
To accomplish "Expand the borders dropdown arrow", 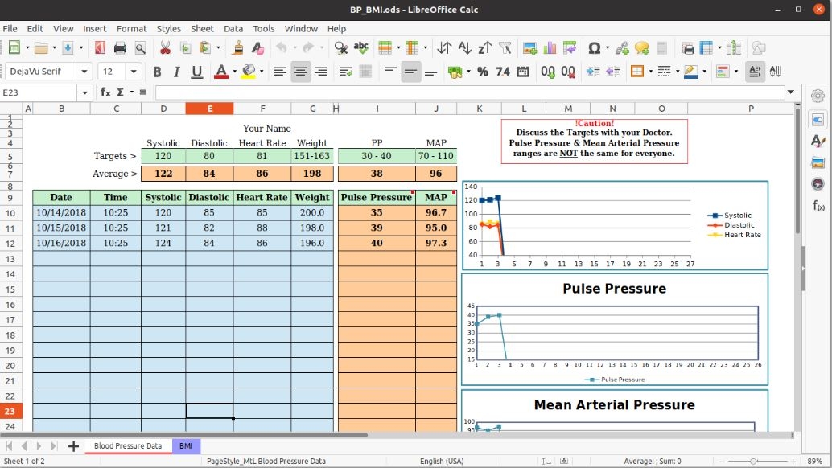I will (649, 72).
